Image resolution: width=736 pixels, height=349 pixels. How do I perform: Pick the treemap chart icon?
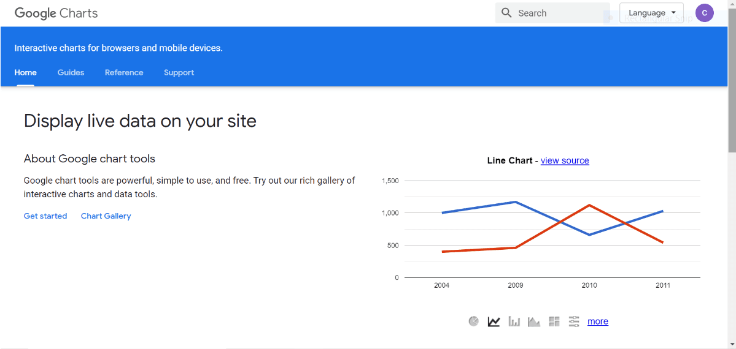coord(554,321)
